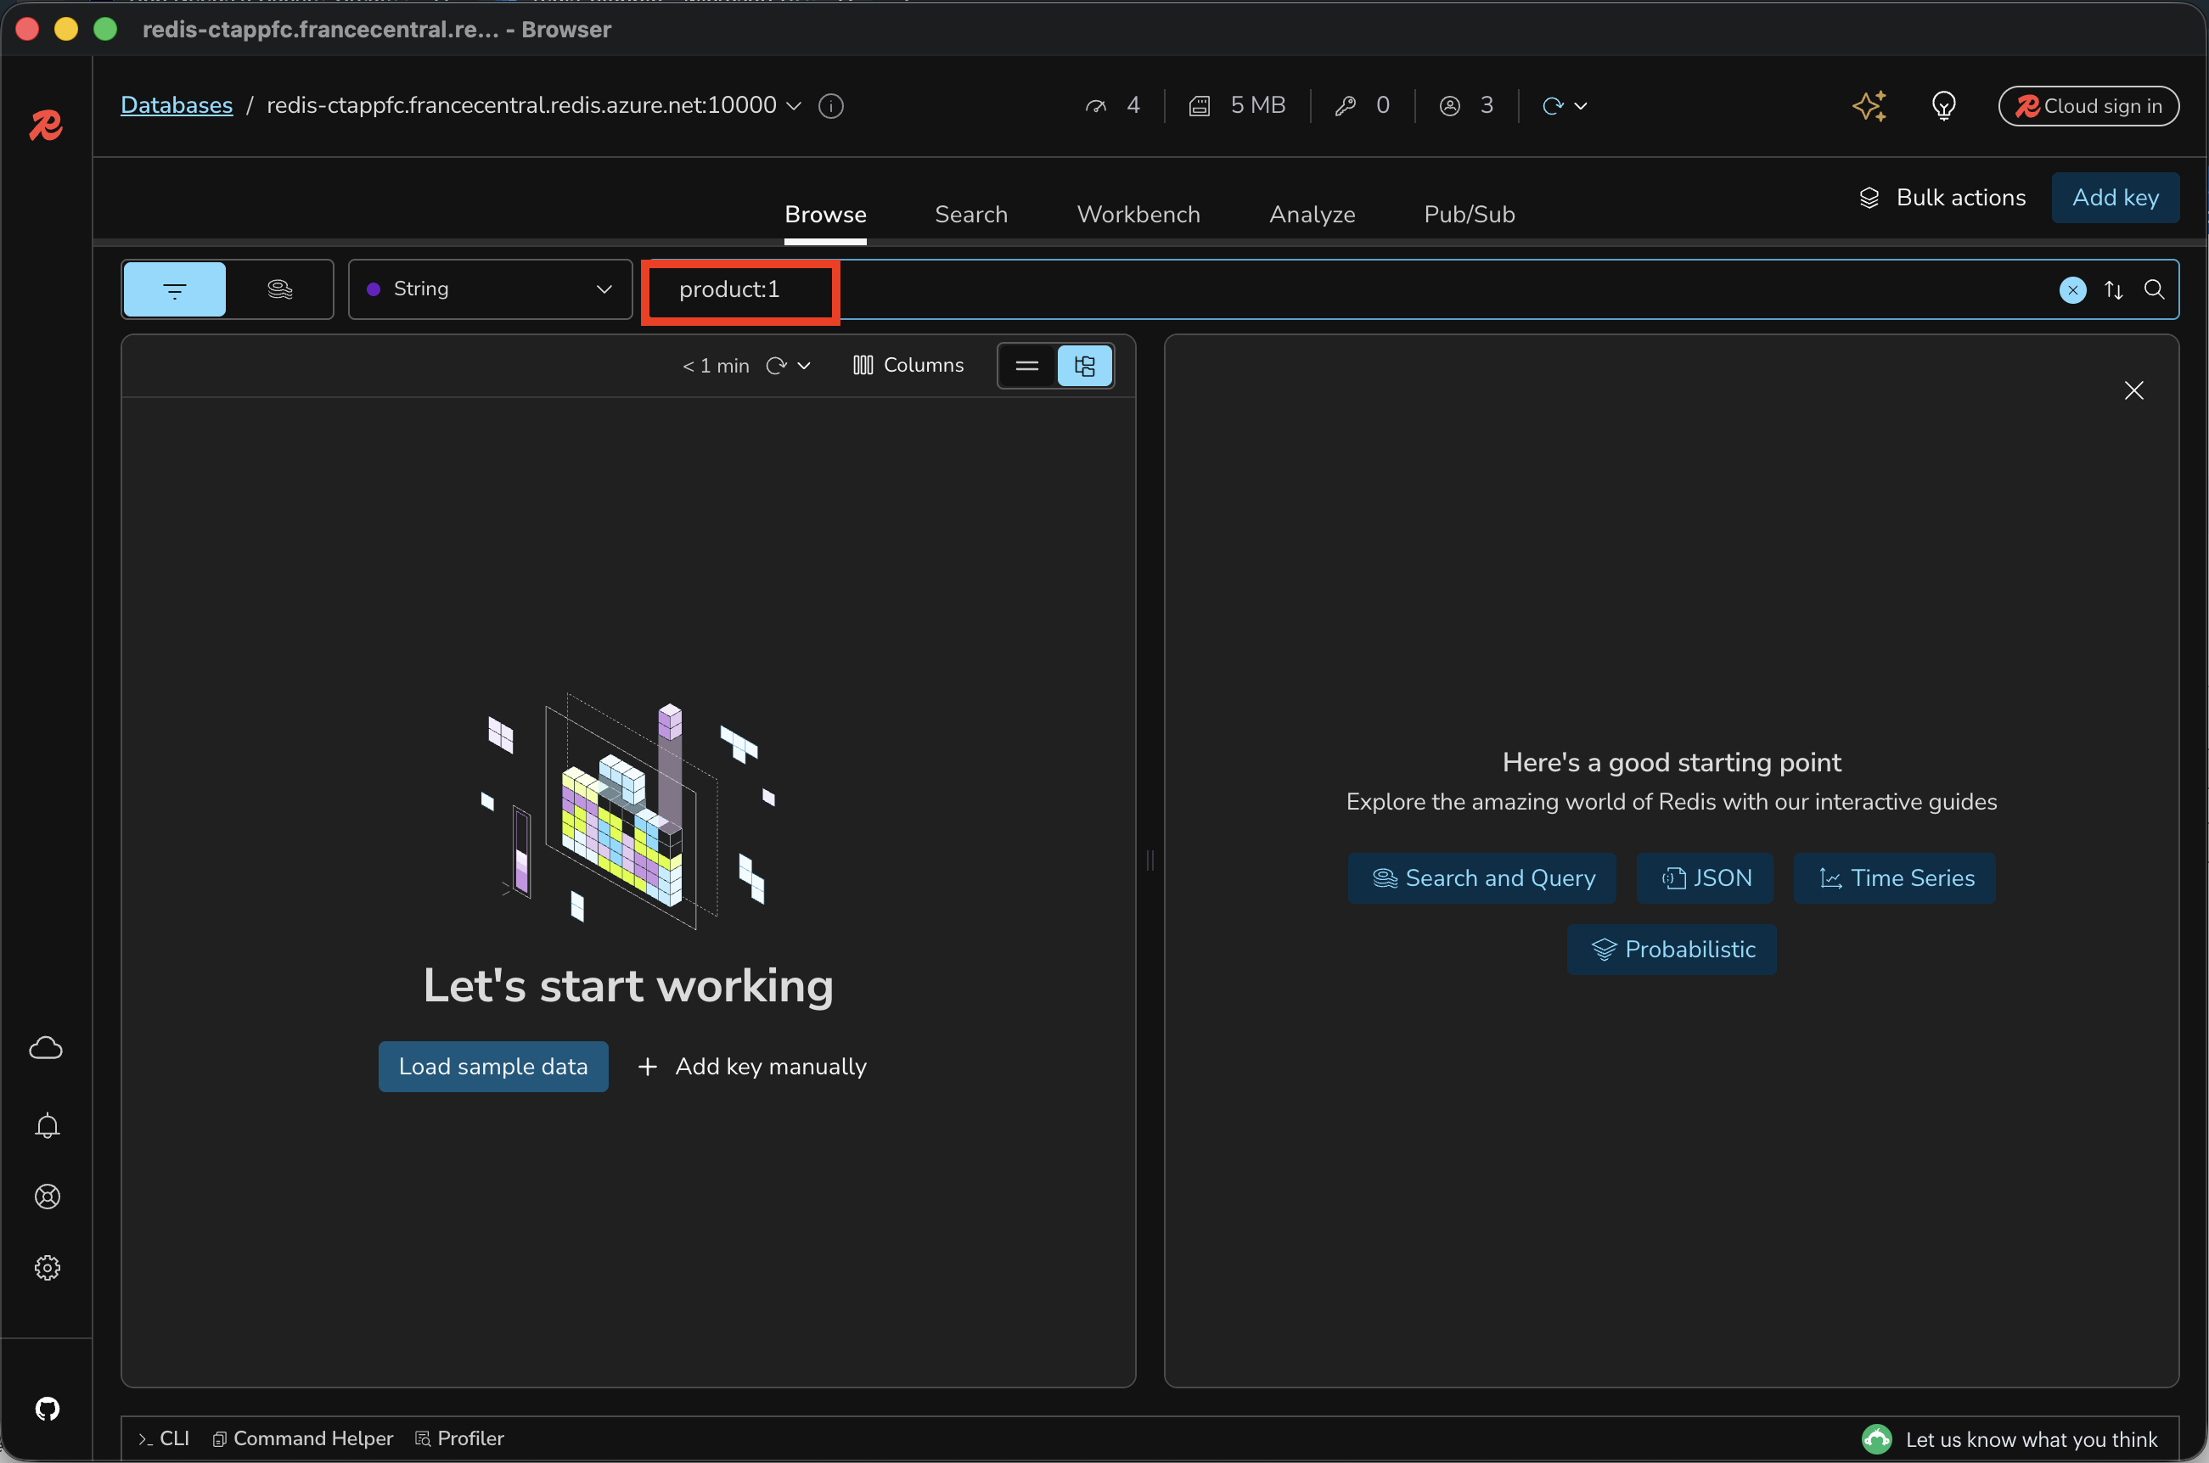Click Add key manually
2209x1463 pixels.
(x=751, y=1067)
